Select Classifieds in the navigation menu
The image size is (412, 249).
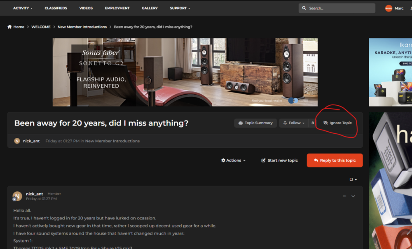(56, 8)
